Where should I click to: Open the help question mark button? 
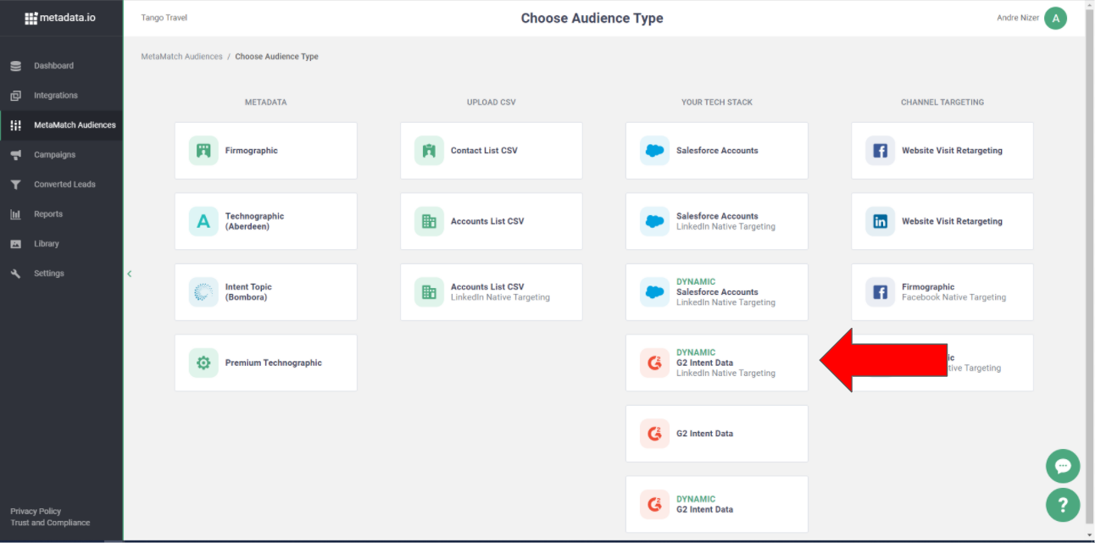click(1062, 505)
